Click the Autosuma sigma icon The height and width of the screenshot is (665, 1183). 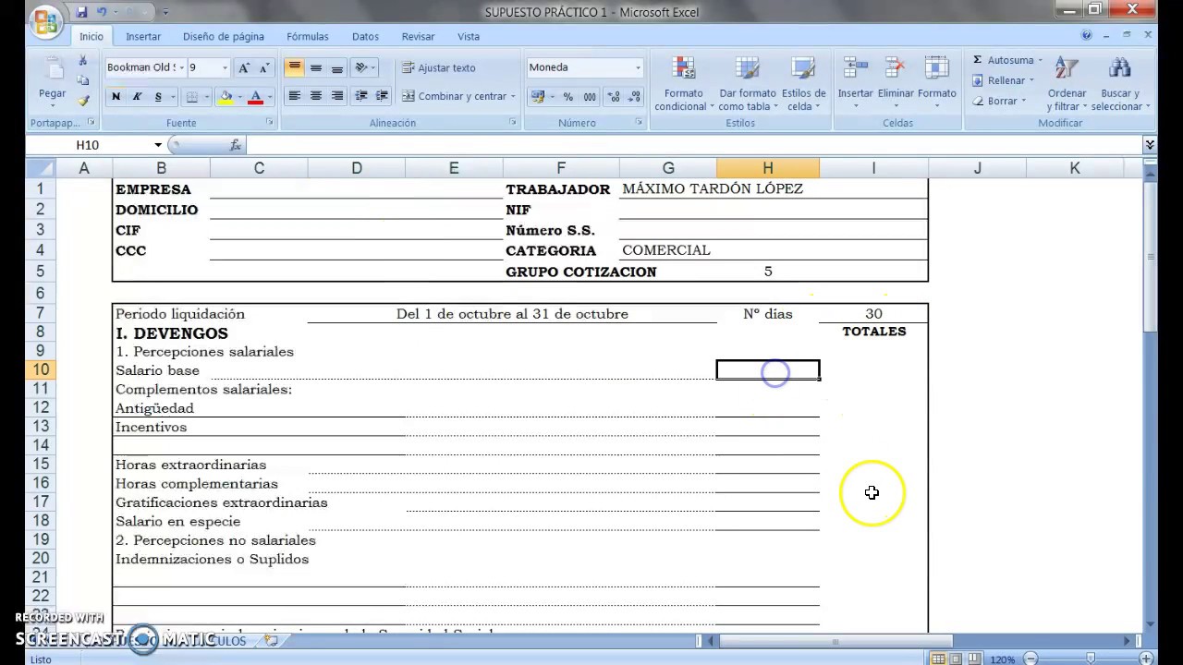point(978,60)
